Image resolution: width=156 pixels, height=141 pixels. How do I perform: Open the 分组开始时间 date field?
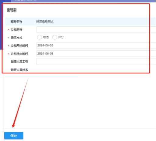[96, 45]
